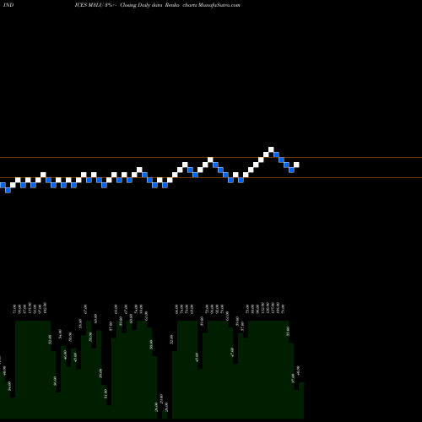Click the last white Renko brick on the right
The image size is (422, 422).
click(296, 165)
